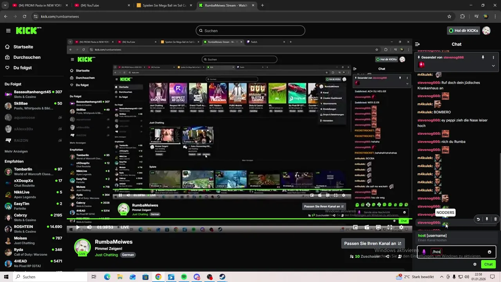Jump to LIVE in player
501x282 pixels.
click(123, 227)
